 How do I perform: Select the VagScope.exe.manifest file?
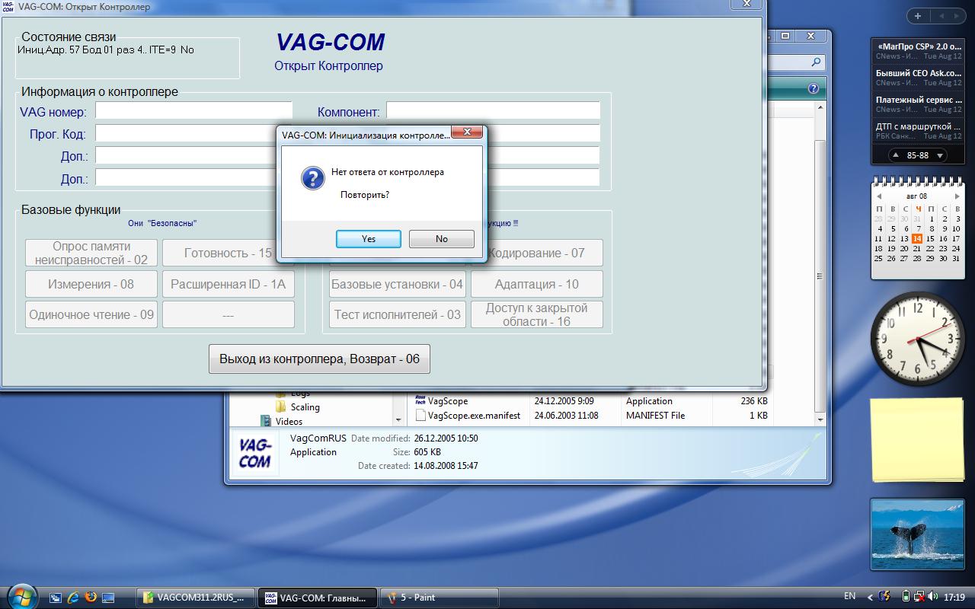tap(473, 416)
